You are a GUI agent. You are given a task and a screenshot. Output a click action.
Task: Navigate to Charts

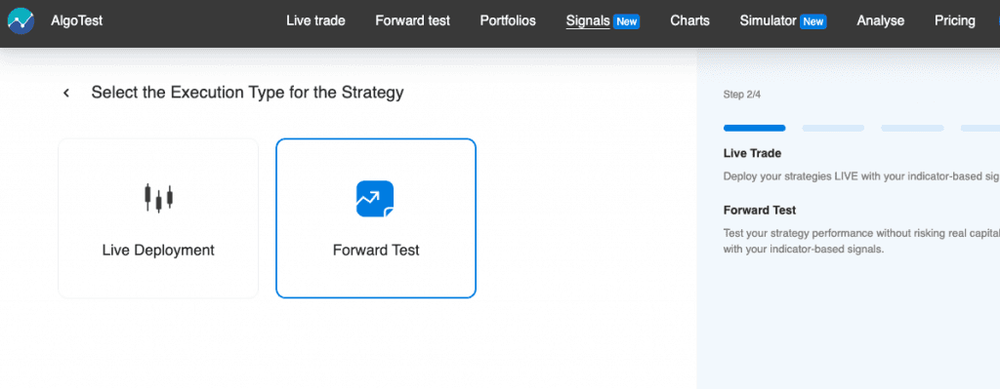tap(690, 21)
